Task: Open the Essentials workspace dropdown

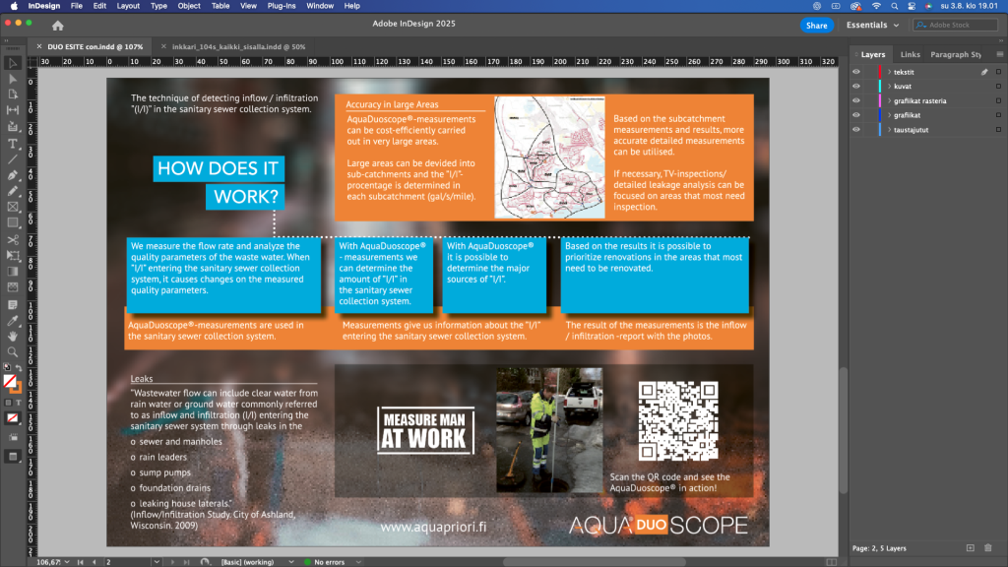Action: click(x=872, y=25)
